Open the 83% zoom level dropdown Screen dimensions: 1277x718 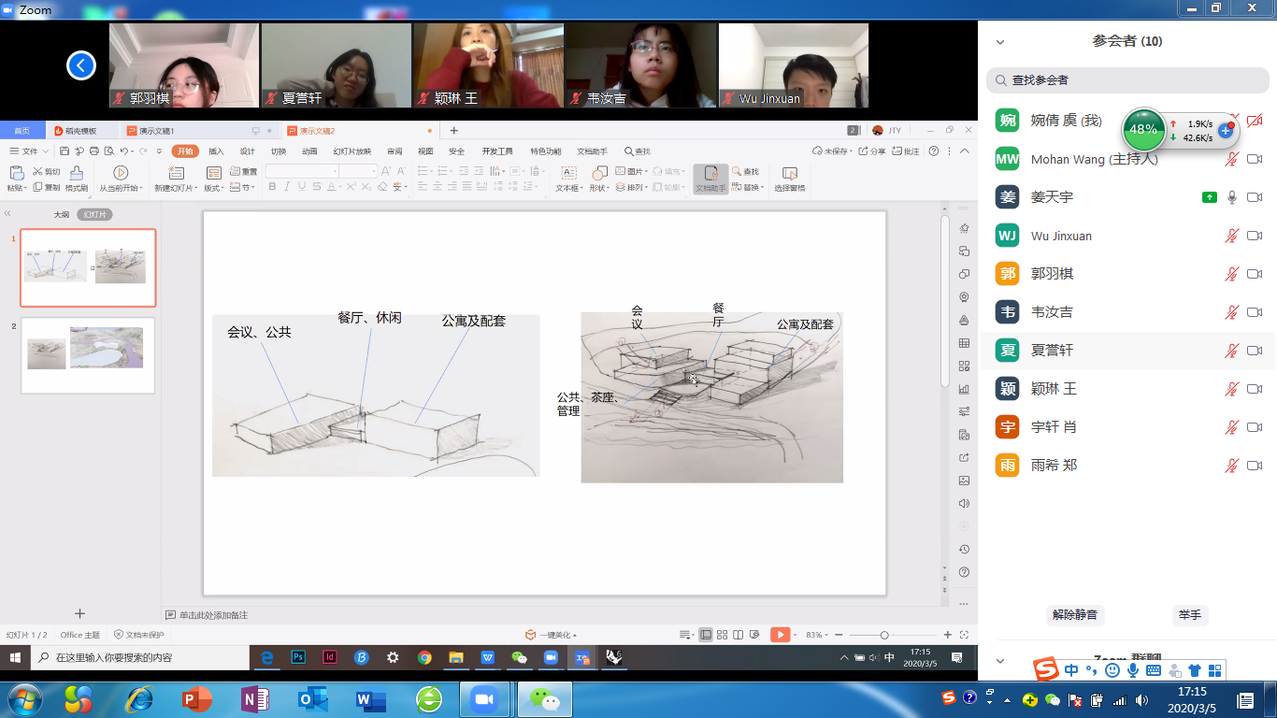coord(817,635)
